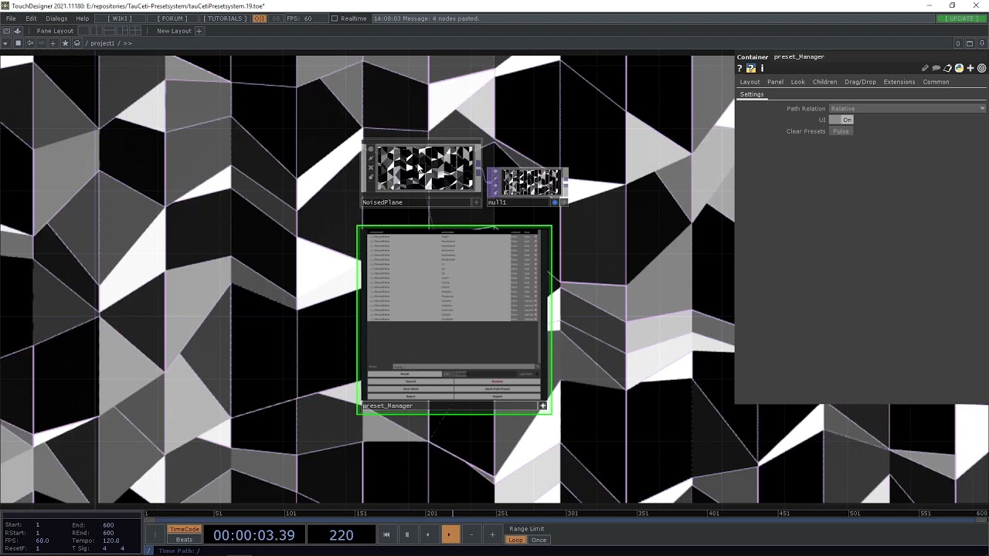Click the copy parameters notepad icon

pos(947,68)
